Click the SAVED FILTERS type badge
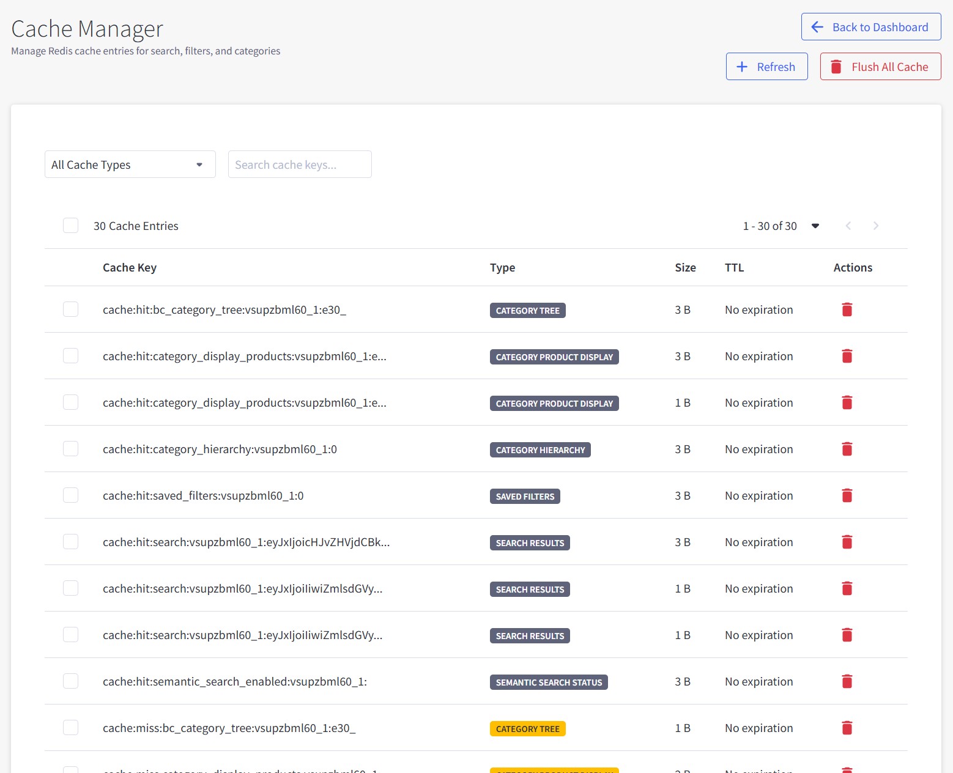 coord(525,497)
